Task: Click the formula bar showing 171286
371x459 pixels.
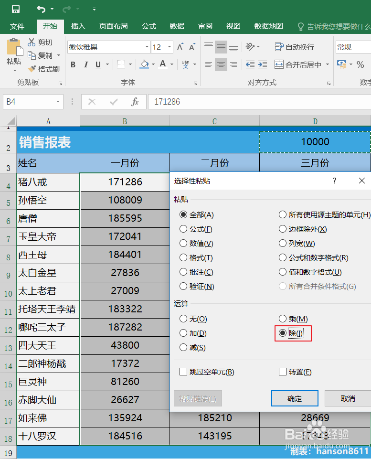Action: click(260, 102)
